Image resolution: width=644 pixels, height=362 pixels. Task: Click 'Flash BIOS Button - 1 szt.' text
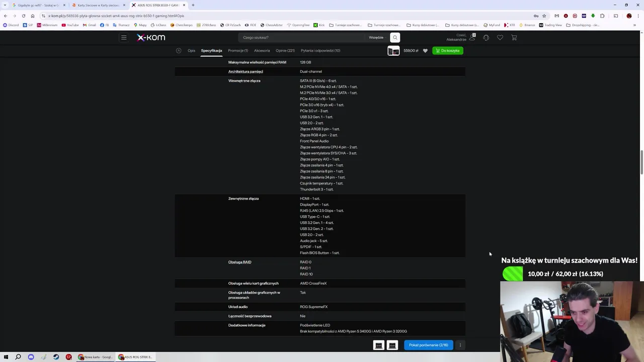(x=319, y=253)
